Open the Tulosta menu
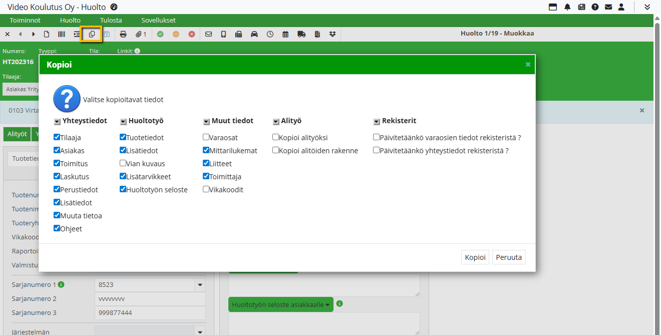The width and height of the screenshot is (661, 335). [x=111, y=21]
